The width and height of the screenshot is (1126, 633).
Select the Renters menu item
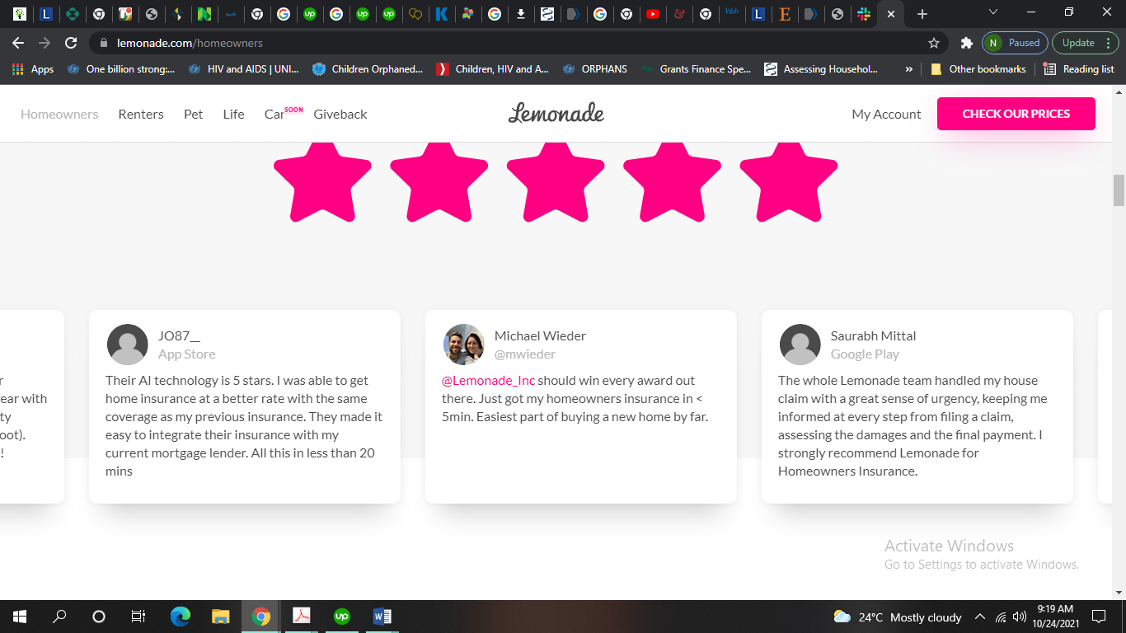click(141, 115)
